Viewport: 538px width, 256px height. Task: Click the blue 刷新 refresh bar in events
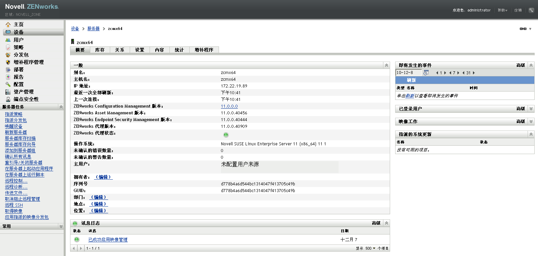pyautogui.click(x=465, y=80)
